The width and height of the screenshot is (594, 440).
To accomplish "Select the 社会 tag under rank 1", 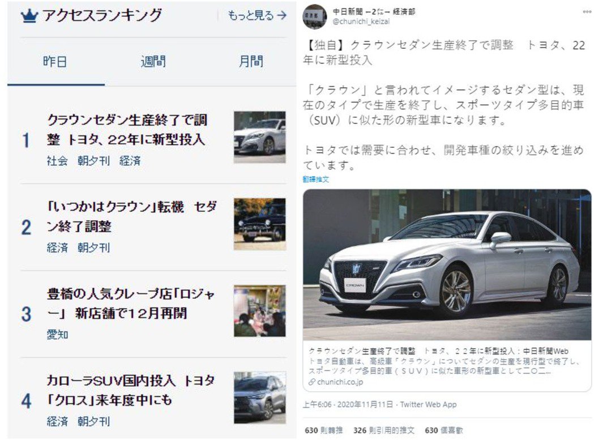I will click(x=57, y=161).
